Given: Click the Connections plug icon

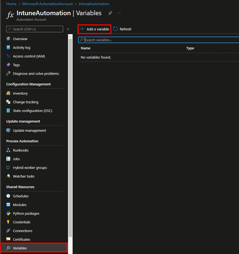Looking at the screenshot, I should pyautogui.click(x=8, y=231).
